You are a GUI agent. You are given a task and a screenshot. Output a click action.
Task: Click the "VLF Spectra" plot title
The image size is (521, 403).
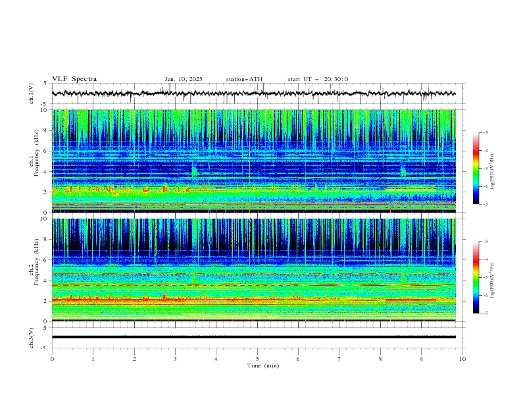tap(74, 79)
